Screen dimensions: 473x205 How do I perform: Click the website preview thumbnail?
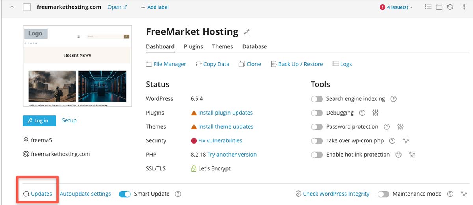[x=77, y=66]
